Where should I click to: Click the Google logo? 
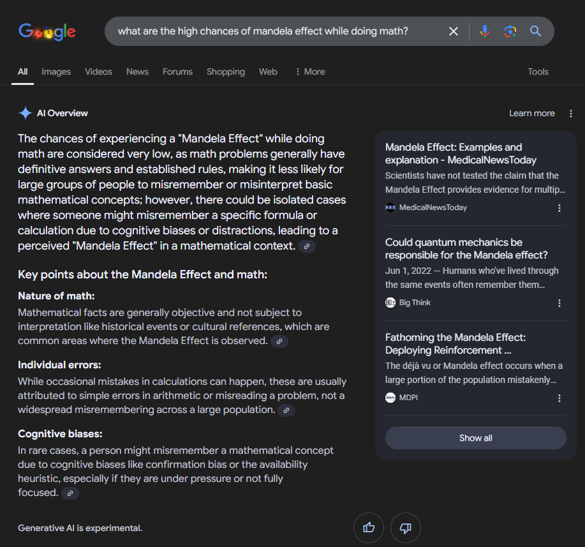click(47, 32)
